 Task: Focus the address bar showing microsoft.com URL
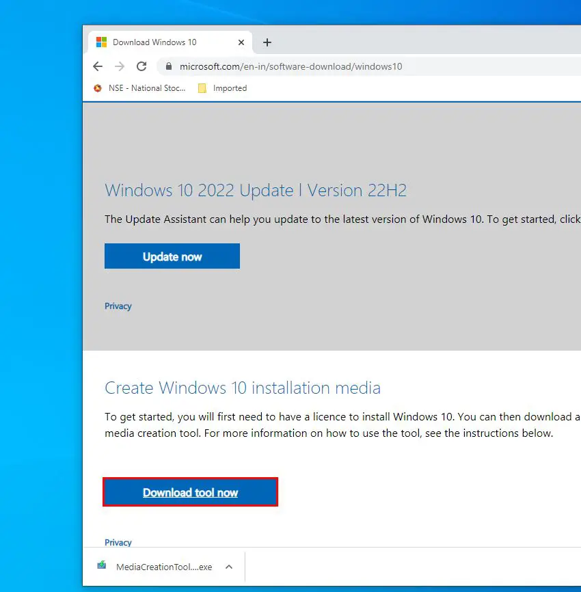click(x=342, y=66)
